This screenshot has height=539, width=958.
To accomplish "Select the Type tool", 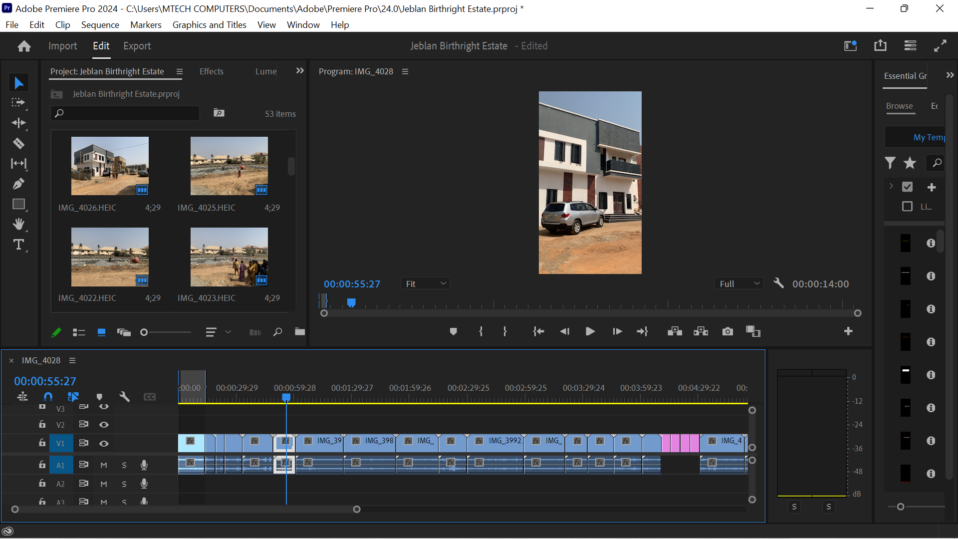I will point(18,245).
